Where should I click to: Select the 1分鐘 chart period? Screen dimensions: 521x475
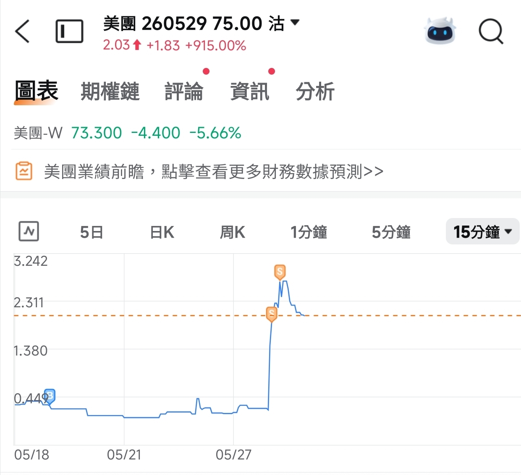click(x=309, y=232)
